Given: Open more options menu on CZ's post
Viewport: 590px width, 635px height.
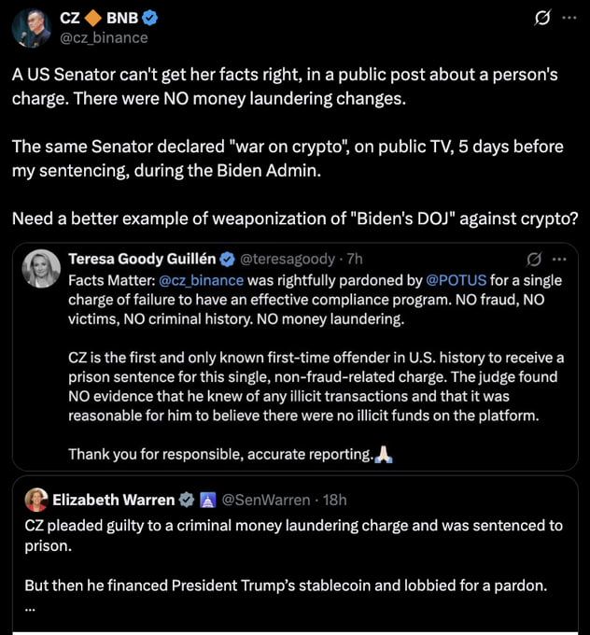Looking at the screenshot, I should tap(570, 19).
